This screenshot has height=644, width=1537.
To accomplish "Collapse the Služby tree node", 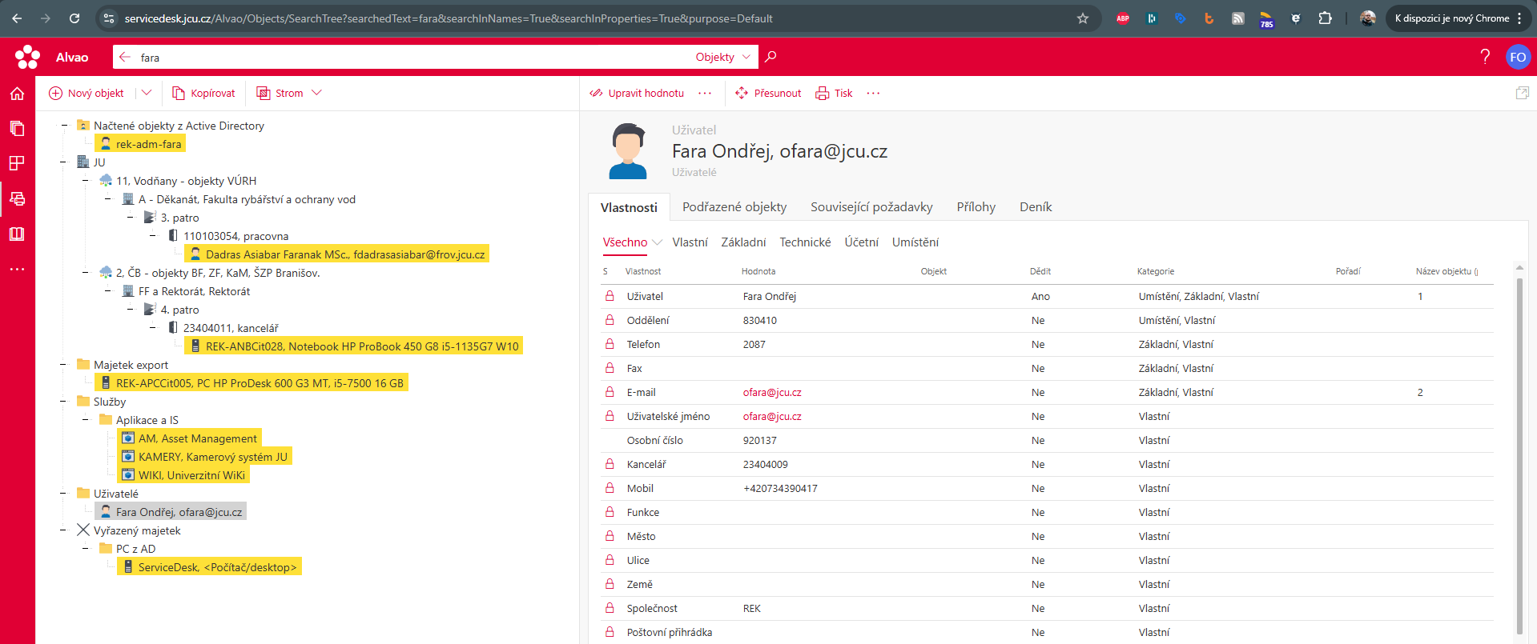I will tap(64, 402).
